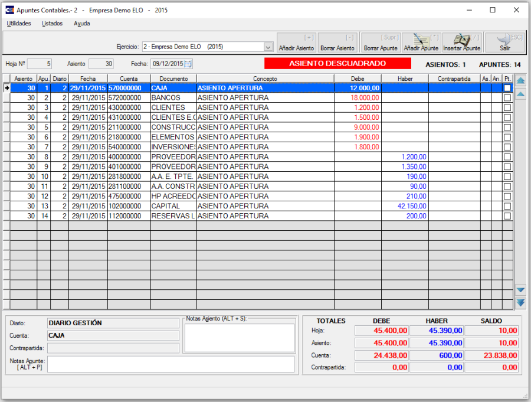Click the Concepto column header
Image resolution: width=531 pixels, height=402 pixels.
(x=265, y=79)
